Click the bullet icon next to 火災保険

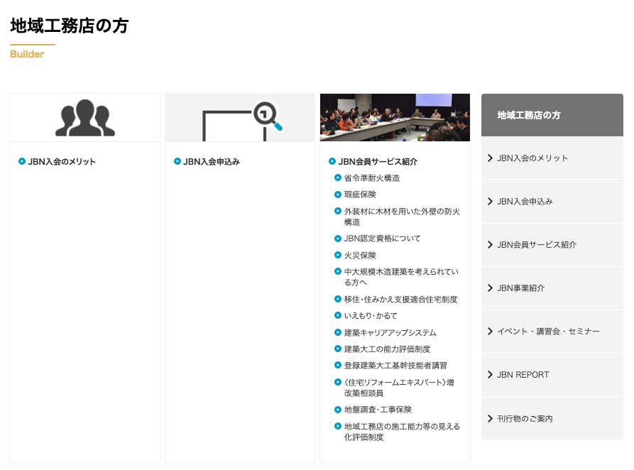pyautogui.click(x=338, y=255)
